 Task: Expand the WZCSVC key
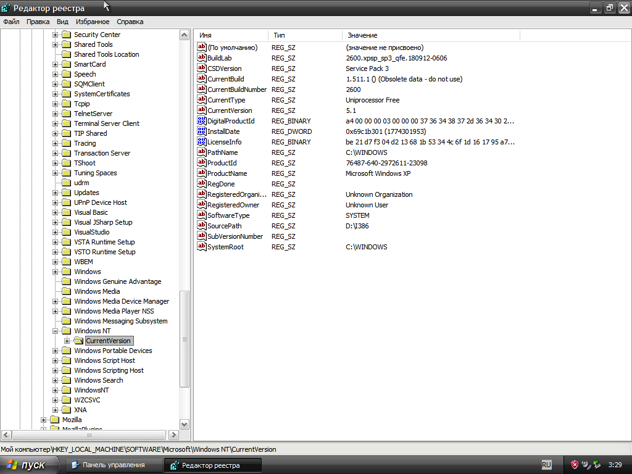point(55,400)
